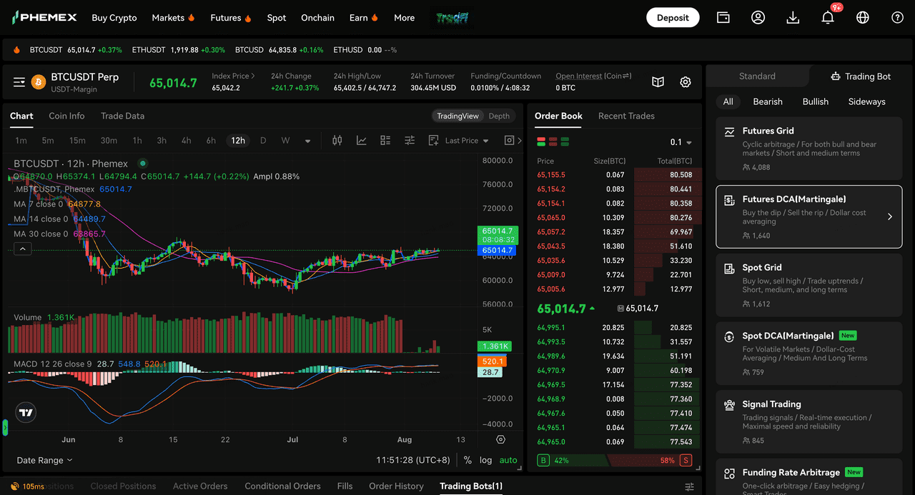Open the wallet icon in header
The image size is (915, 495).
[723, 18]
